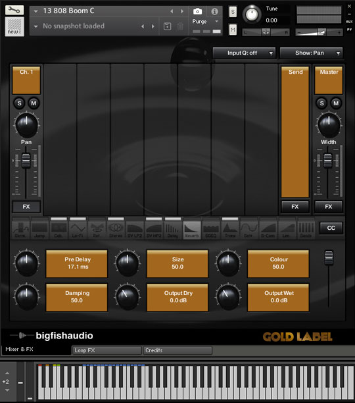This screenshot has width=355, height=403.
Task: Load previous snapshot with left arrow
Action: (143, 26)
